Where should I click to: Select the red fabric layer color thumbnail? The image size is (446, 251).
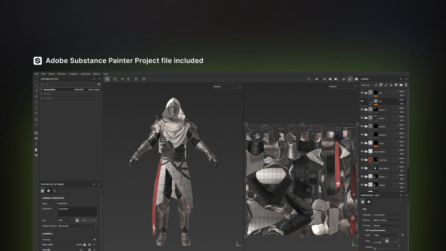370,160
